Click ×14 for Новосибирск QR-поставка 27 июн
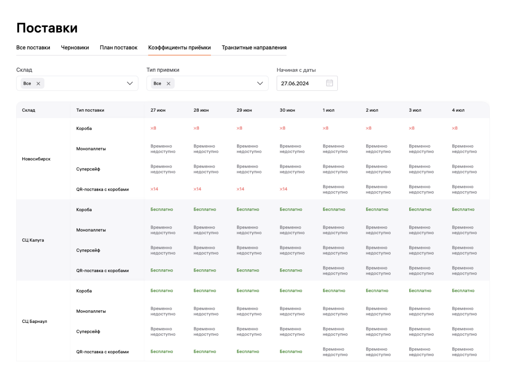506x383 pixels. tap(154, 189)
